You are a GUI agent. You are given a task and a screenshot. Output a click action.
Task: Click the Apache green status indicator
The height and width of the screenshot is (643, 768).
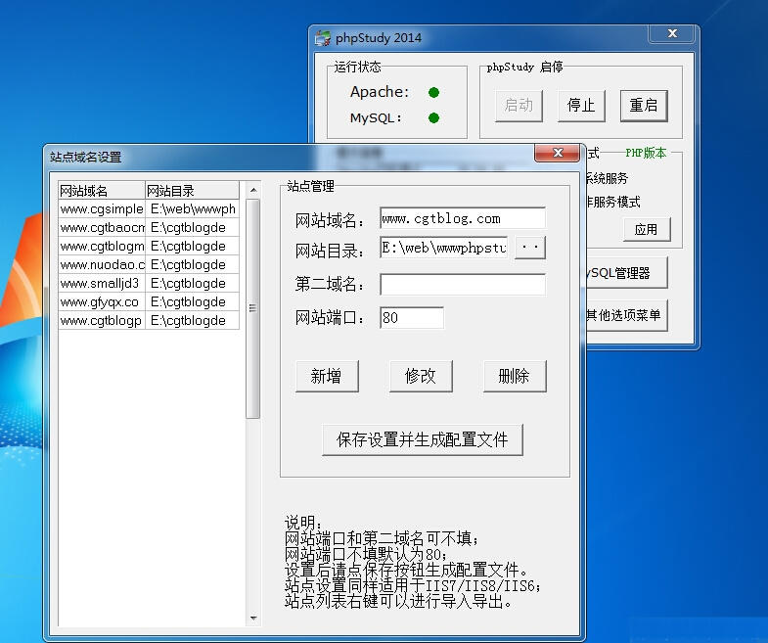433,92
